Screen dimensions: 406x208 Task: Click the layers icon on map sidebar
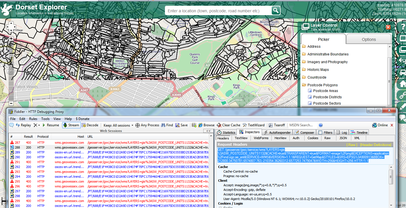pyautogui.click(x=403, y=49)
